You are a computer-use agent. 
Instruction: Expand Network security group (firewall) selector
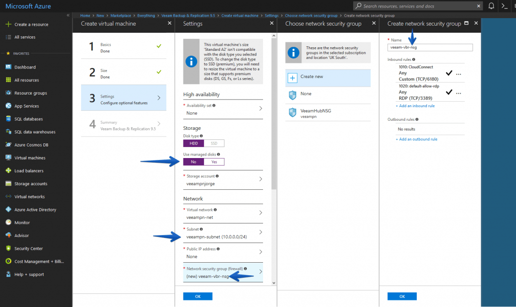click(x=261, y=271)
